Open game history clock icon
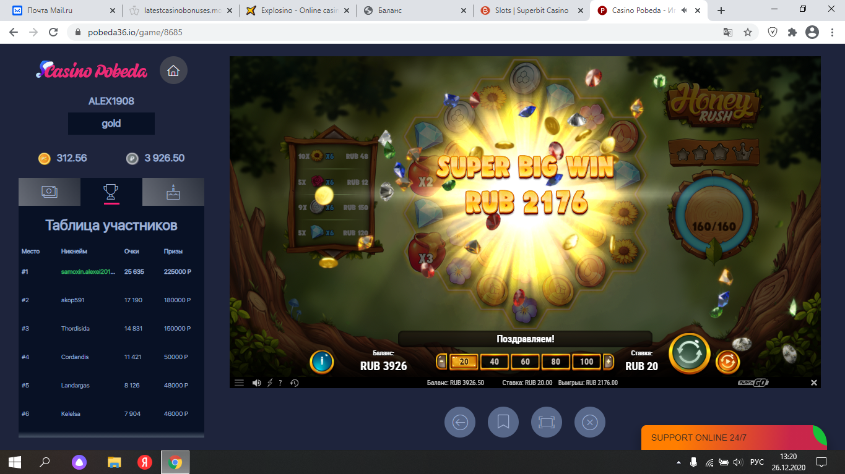 pos(295,383)
